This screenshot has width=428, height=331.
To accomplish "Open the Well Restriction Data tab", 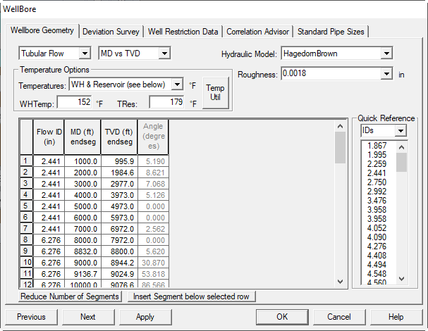I will tap(183, 32).
